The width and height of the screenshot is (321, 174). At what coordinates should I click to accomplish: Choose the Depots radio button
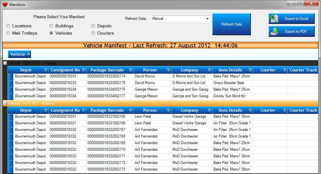click(x=93, y=26)
